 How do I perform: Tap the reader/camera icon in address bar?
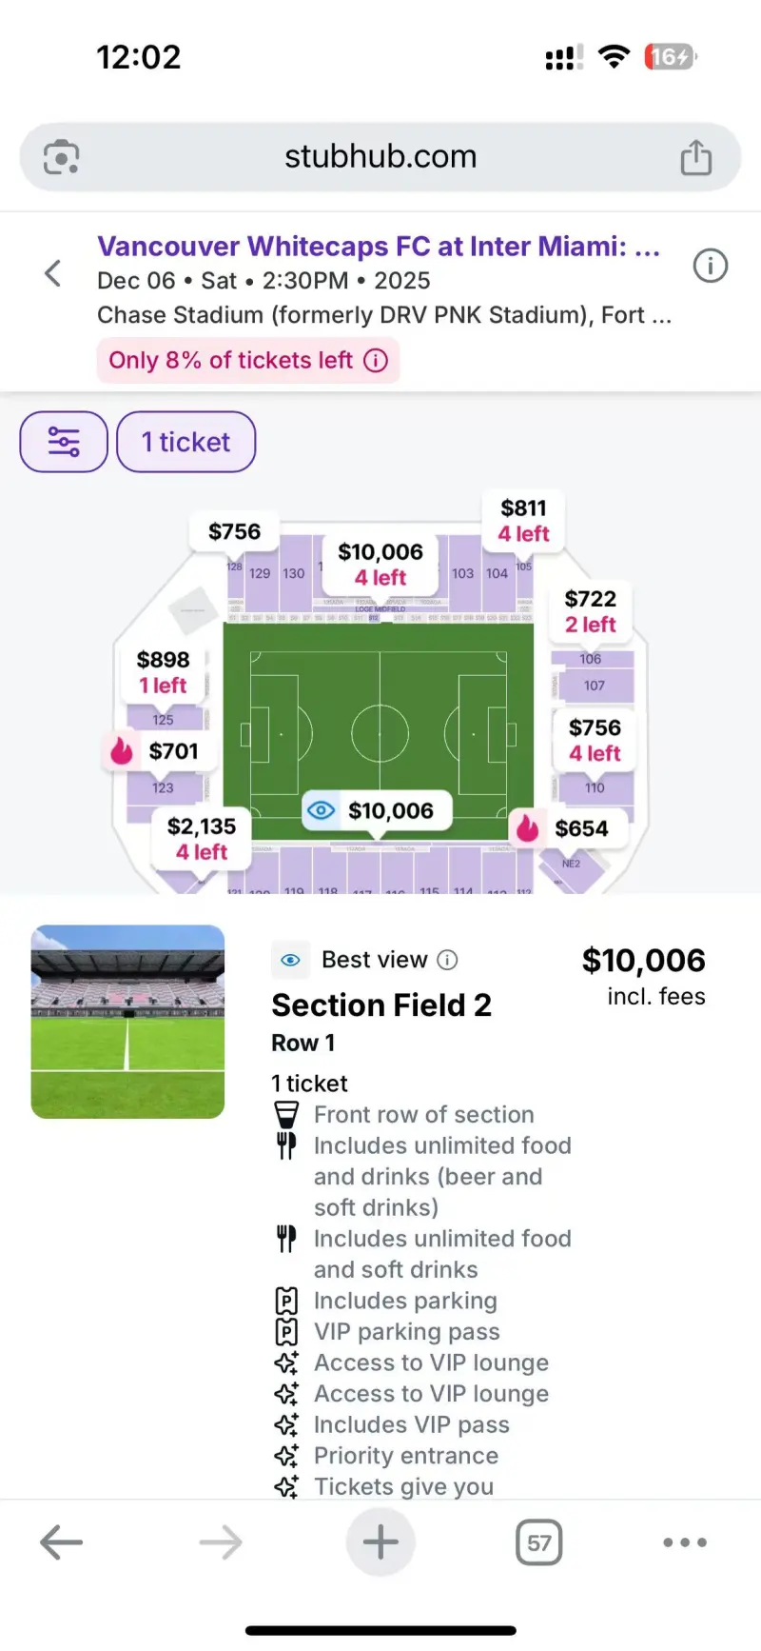(x=62, y=157)
